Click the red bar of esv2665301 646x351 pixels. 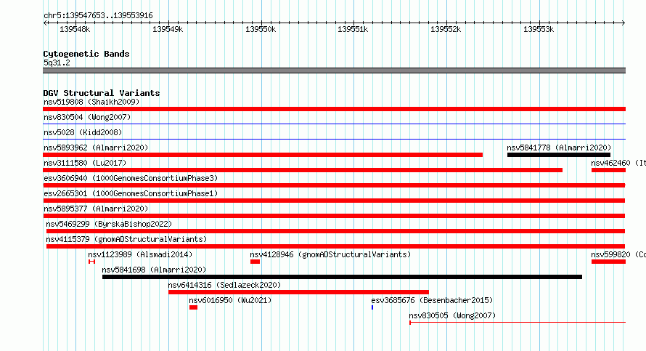(334, 201)
